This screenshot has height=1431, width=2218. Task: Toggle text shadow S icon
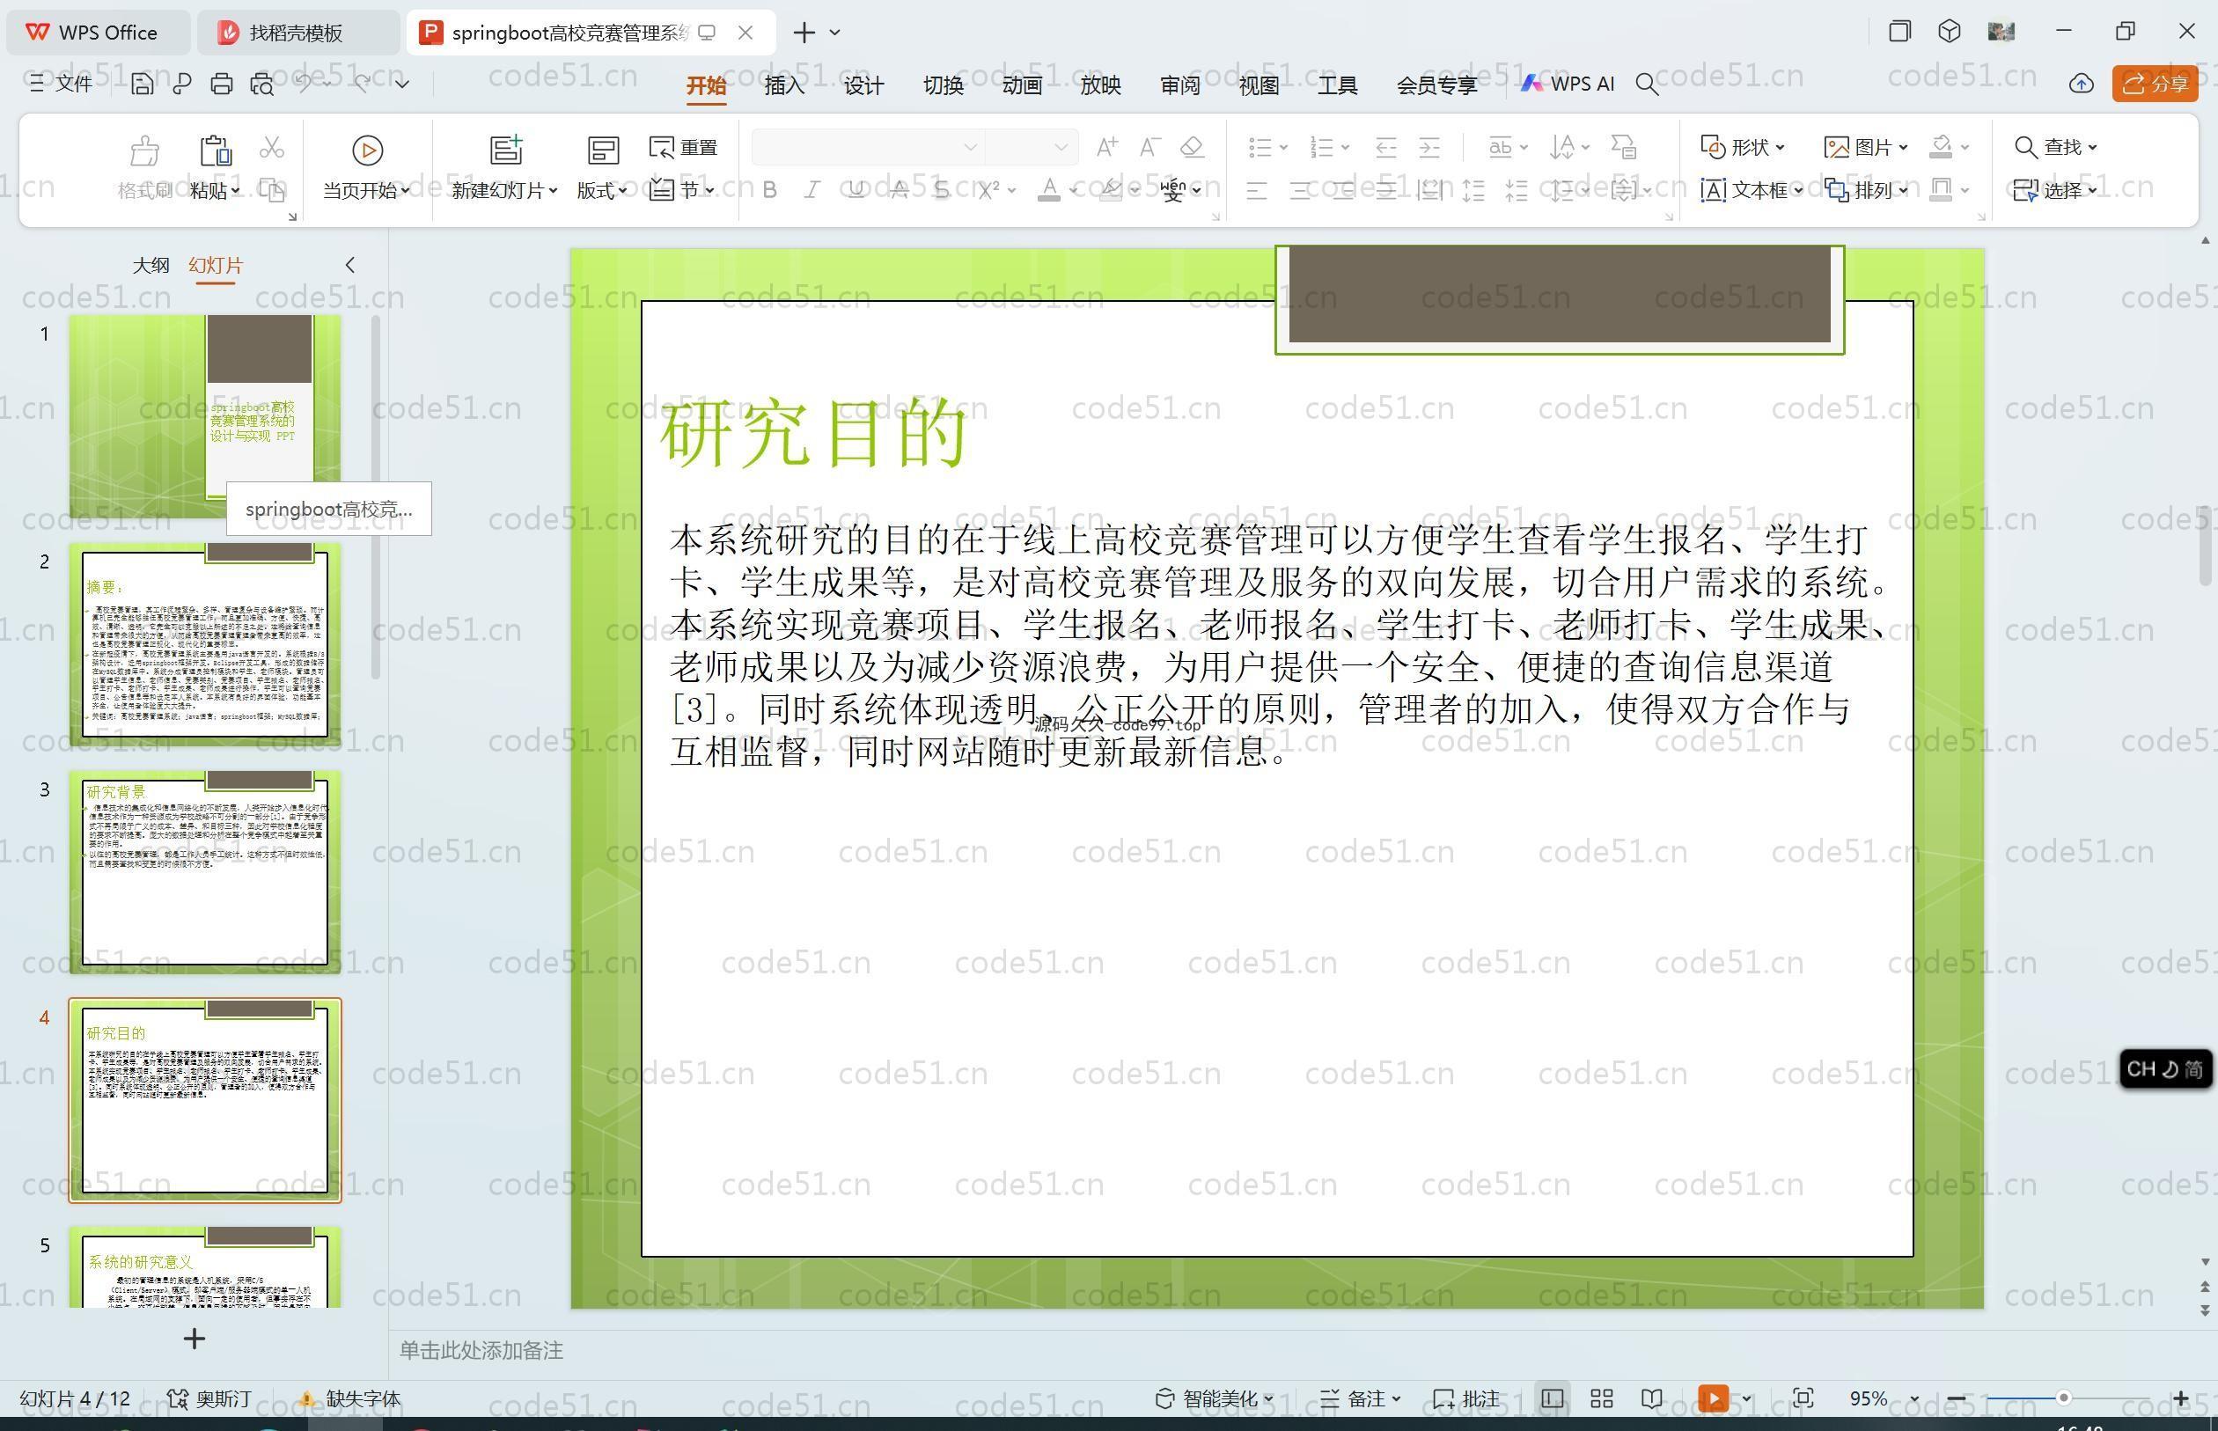pos(941,189)
